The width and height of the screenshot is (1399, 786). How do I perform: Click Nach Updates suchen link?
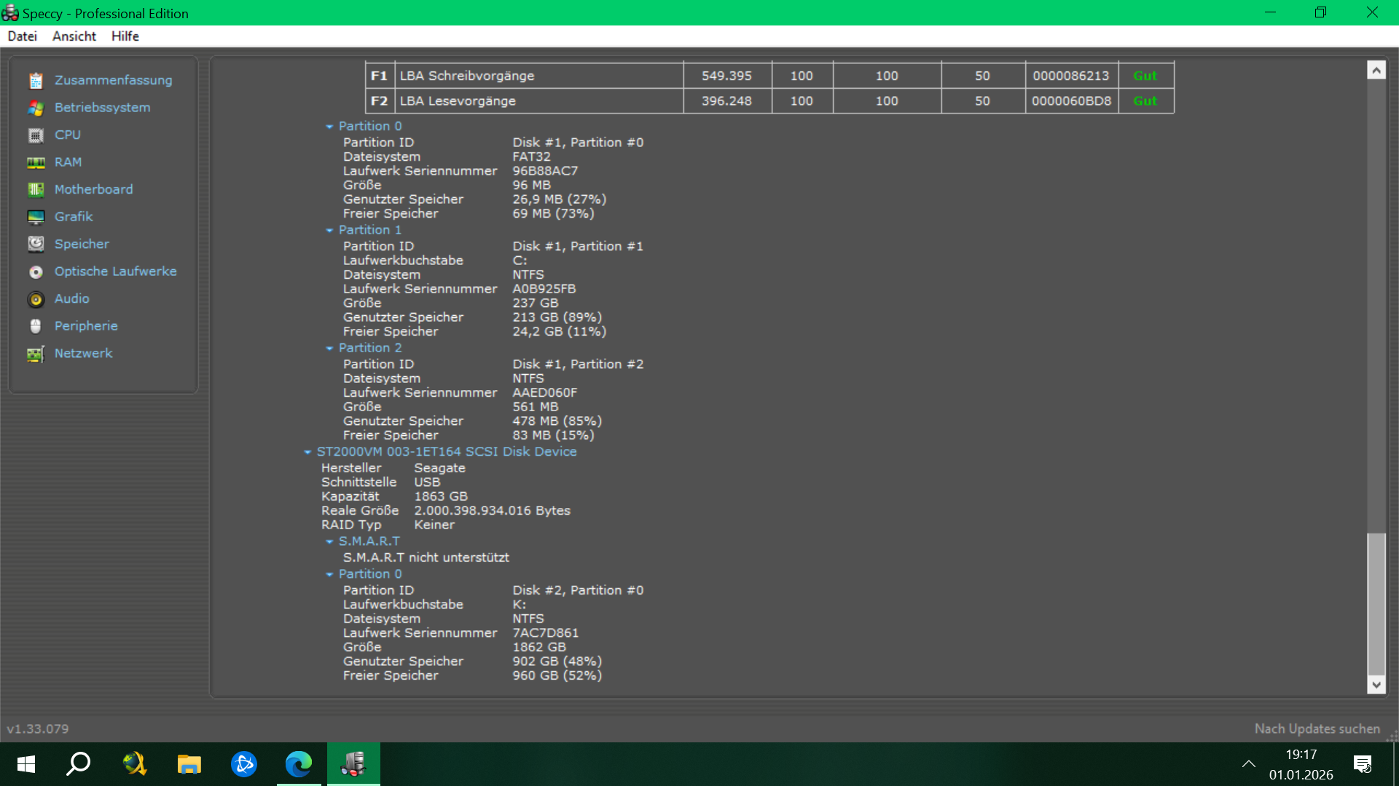(x=1317, y=729)
